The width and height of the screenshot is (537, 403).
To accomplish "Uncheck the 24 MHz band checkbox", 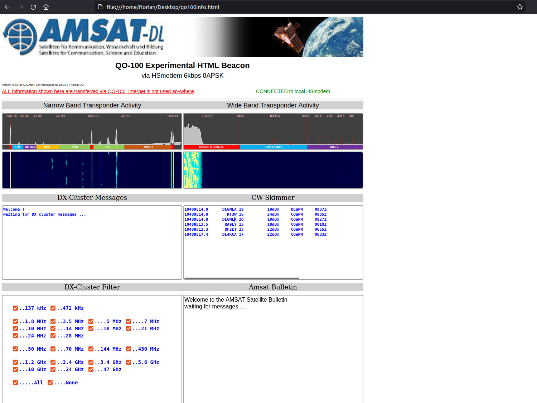I will [15, 336].
